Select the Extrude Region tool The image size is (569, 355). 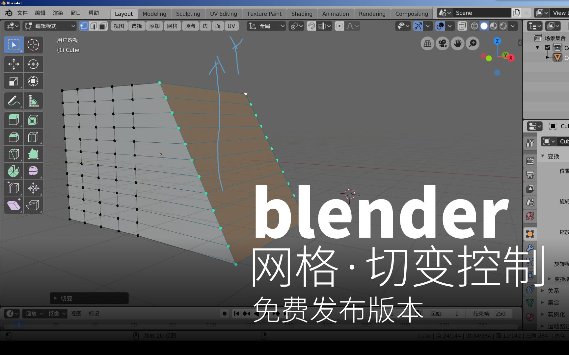[14, 120]
